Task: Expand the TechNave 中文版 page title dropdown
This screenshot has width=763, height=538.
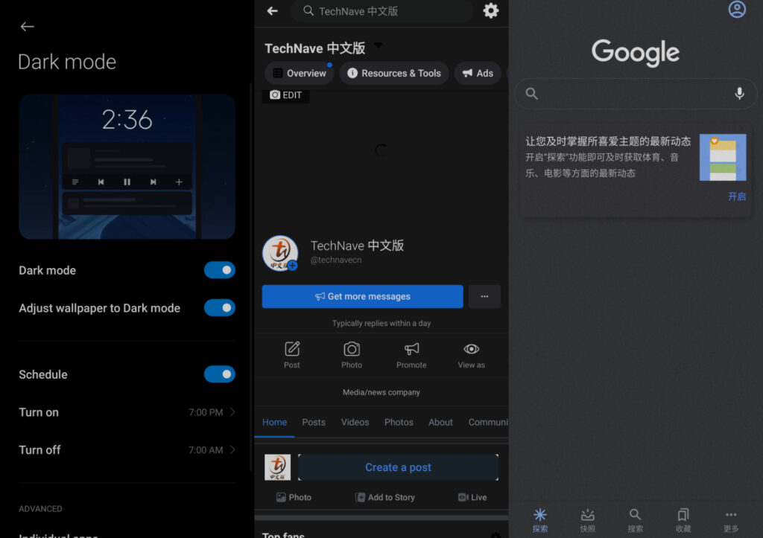Action: (378, 45)
